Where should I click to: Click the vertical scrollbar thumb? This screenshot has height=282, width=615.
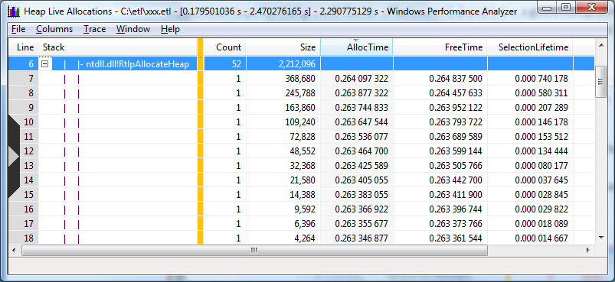click(601, 81)
